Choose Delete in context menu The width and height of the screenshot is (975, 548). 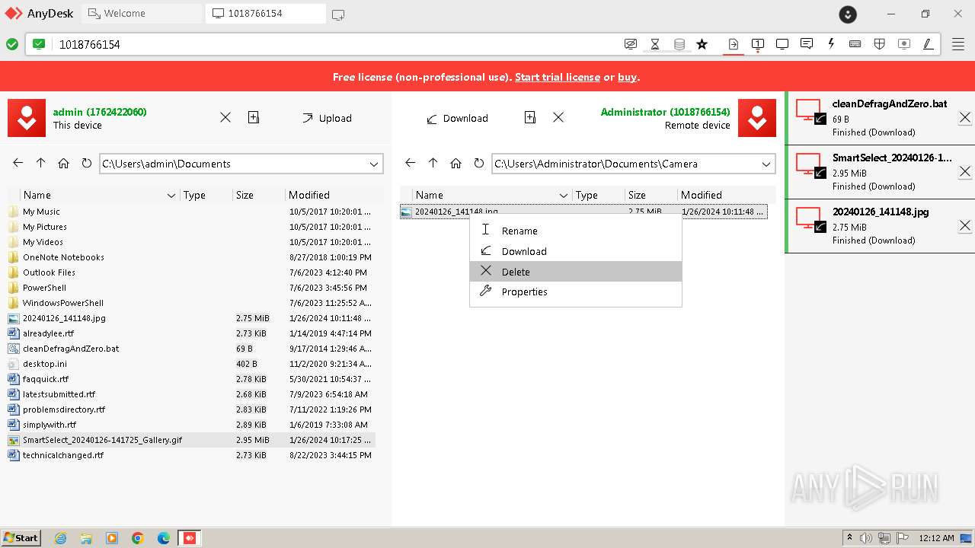576,272
